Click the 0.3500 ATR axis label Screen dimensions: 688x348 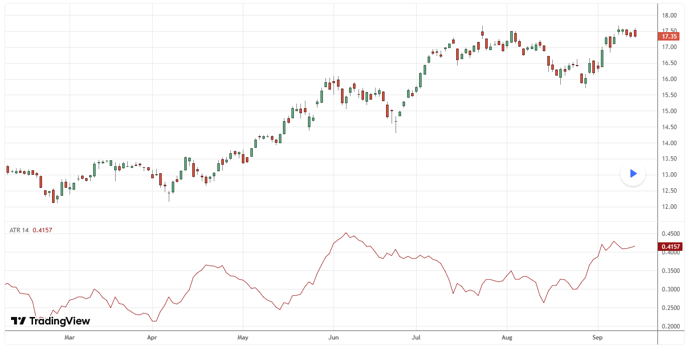671,271
